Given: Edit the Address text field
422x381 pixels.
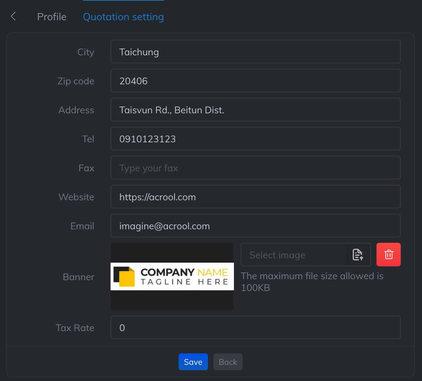Looking at the screenshot, I should point(255,110).
